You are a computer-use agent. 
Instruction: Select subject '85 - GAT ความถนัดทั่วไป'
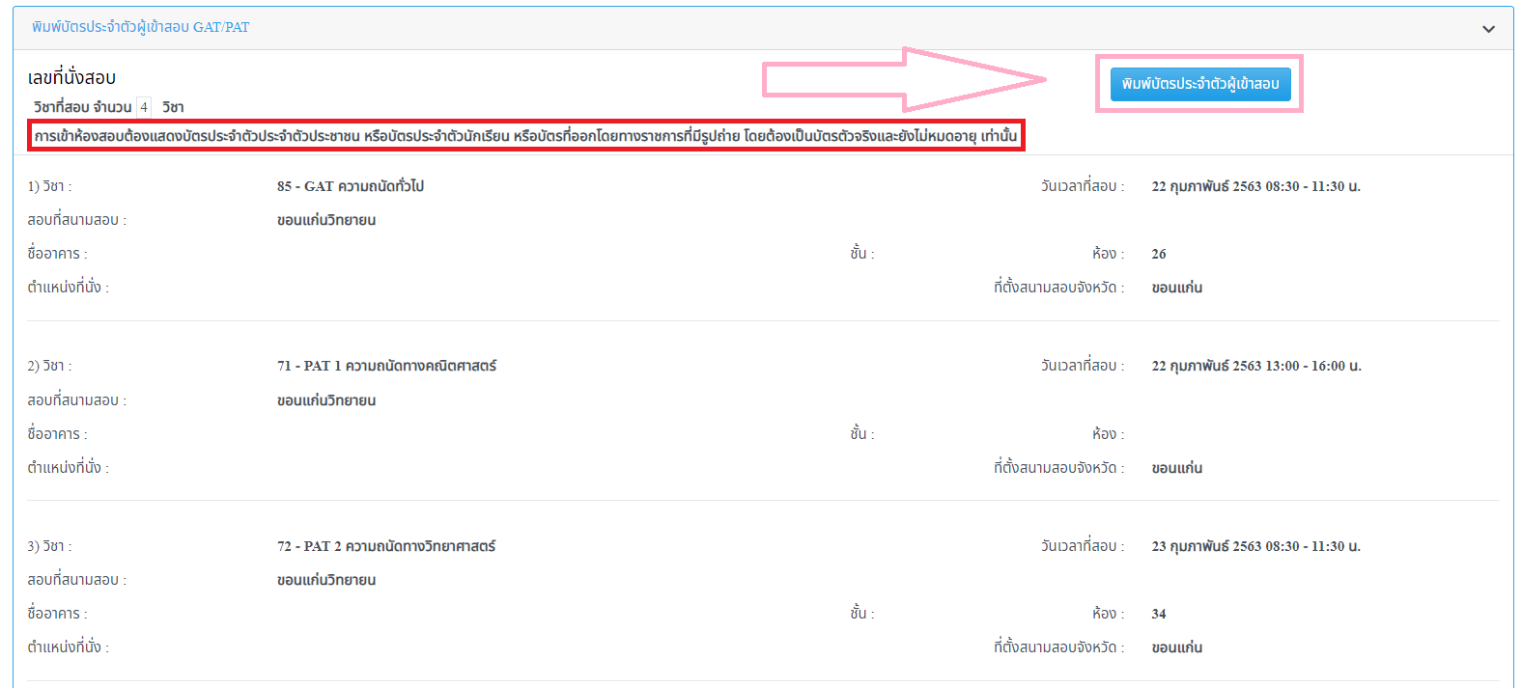pyautogui.click(x=351, y=186)
